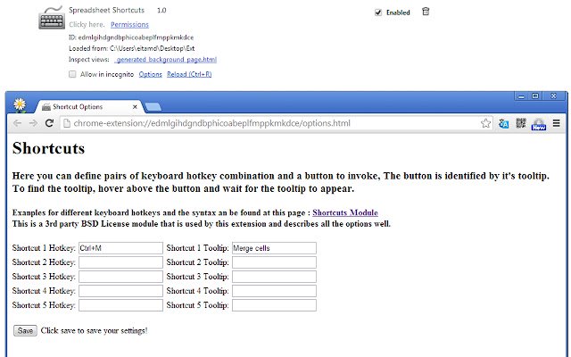Close the Shortcut Options tab
Image resolution: width=571 pixels, height=357 pixels.
(x=135, y=107)
